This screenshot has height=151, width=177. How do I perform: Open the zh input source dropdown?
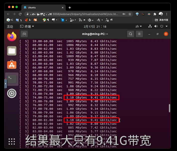[x=139, y=26]
